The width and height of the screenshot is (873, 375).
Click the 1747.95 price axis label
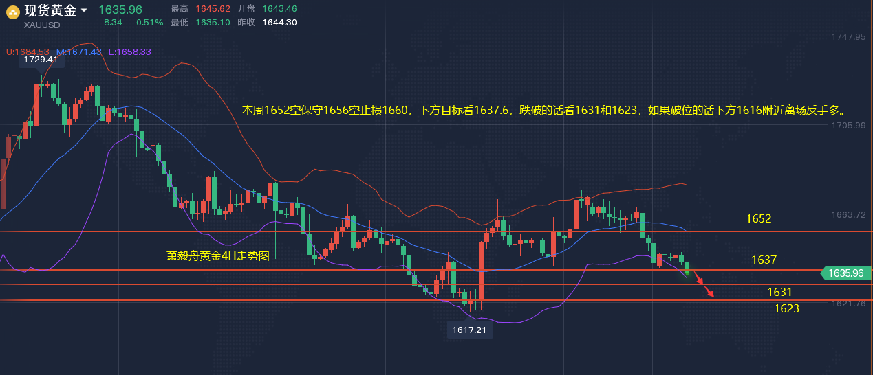[848, 36]
